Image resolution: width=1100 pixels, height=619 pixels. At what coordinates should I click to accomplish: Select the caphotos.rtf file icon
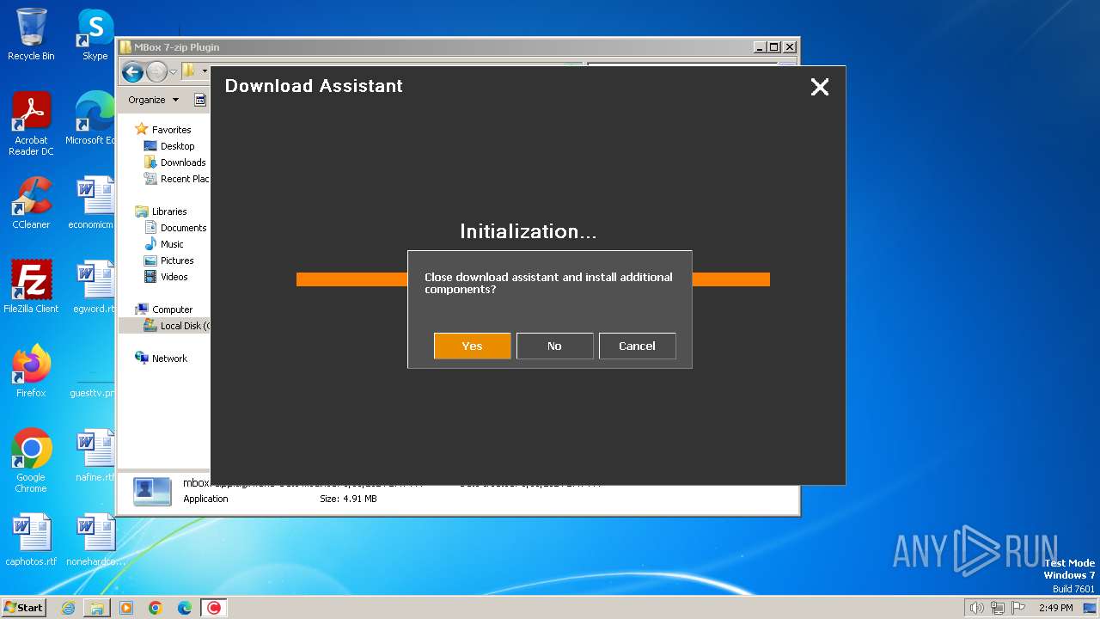(x=31, y=540)
